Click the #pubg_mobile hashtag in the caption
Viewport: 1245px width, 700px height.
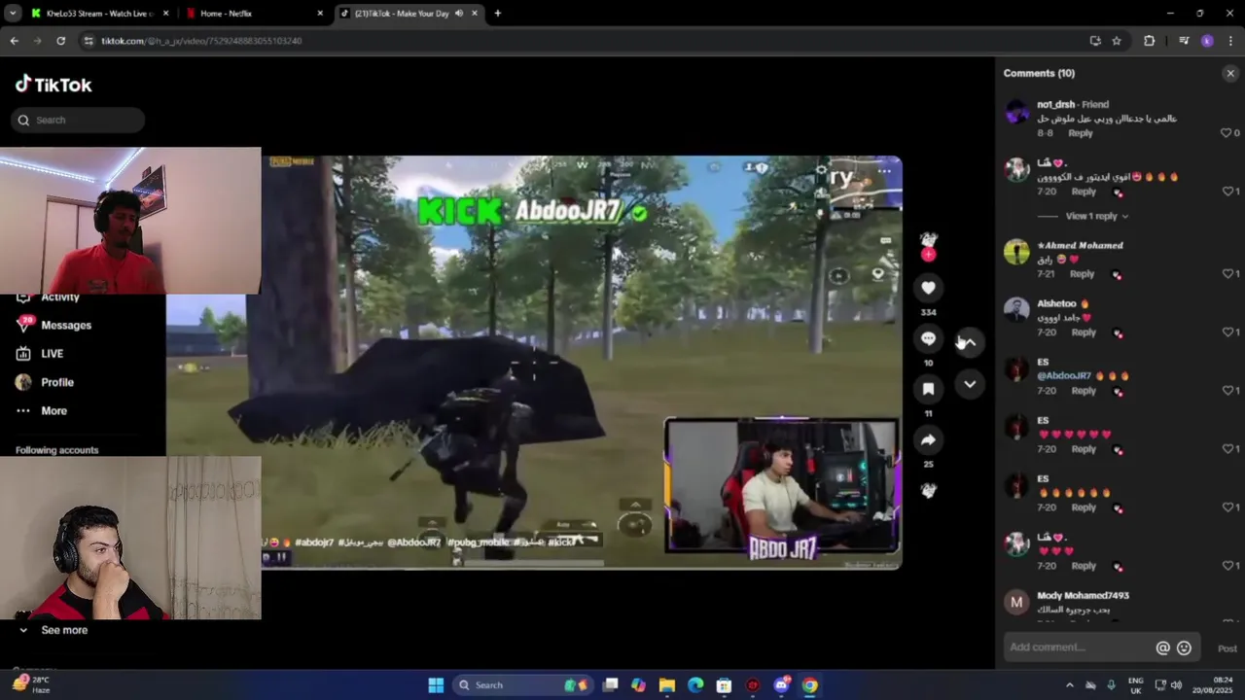(477, 542)
